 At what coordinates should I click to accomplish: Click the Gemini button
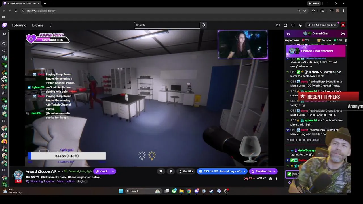tap(314, 3)
